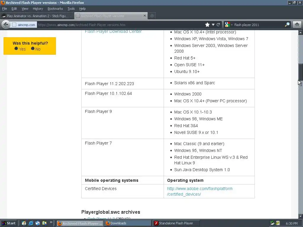Screen dimensions: 303x227
Task: Open a new tab with plus button
Action: (152, 16)
